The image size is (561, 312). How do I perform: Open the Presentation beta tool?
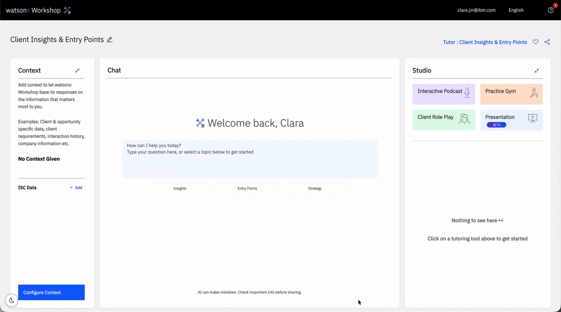(511, 120)
